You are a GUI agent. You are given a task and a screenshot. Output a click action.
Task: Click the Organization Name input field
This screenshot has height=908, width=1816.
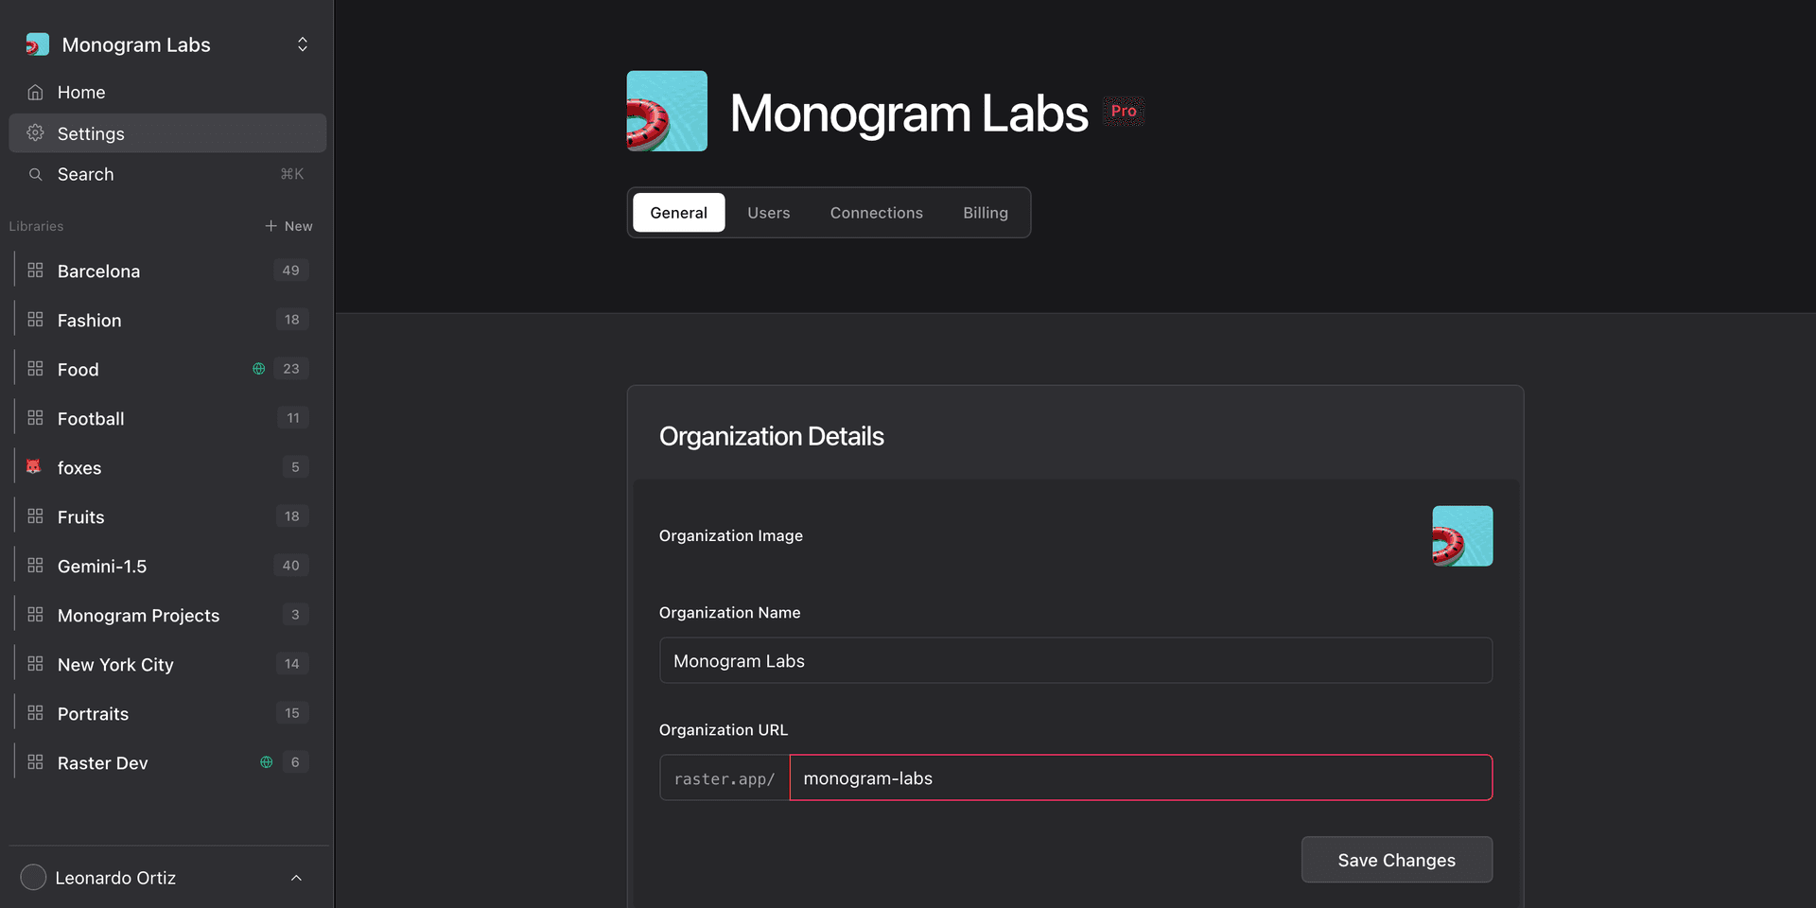pos(1075,660)
